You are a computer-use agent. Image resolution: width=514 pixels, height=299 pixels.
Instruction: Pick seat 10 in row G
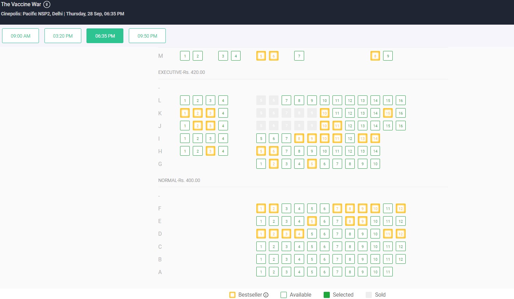pos(375,164)
